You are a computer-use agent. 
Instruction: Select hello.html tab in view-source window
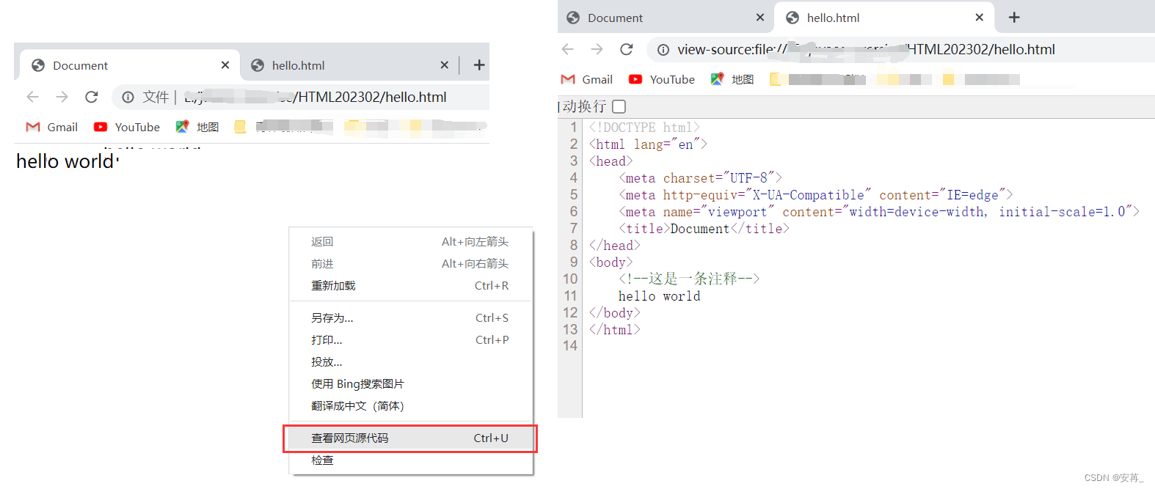(884, 18)
